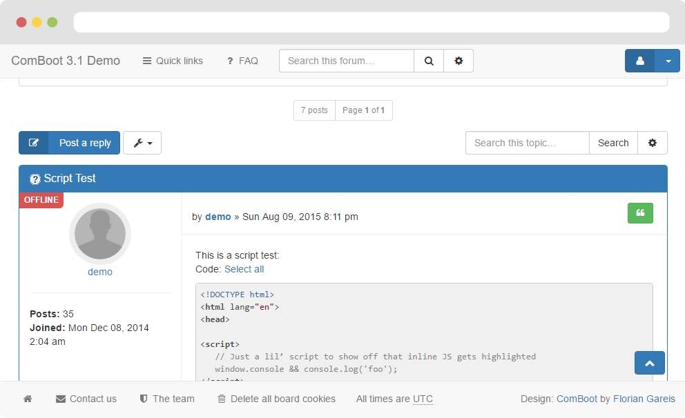Open the demo user avatar image
Image resolution: width=685 pixels, height=418 pixels.
click(100, 233)
